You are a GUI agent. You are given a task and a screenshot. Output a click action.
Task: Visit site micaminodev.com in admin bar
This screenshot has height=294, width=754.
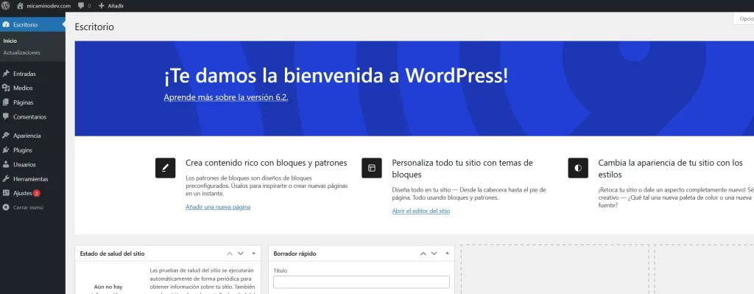tap(43, 6)
